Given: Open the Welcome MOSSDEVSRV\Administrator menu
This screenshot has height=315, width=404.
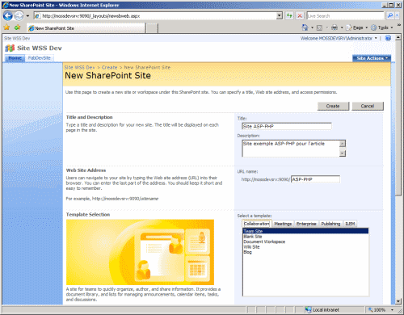Looking at the screenshot, I should (339, 38).
